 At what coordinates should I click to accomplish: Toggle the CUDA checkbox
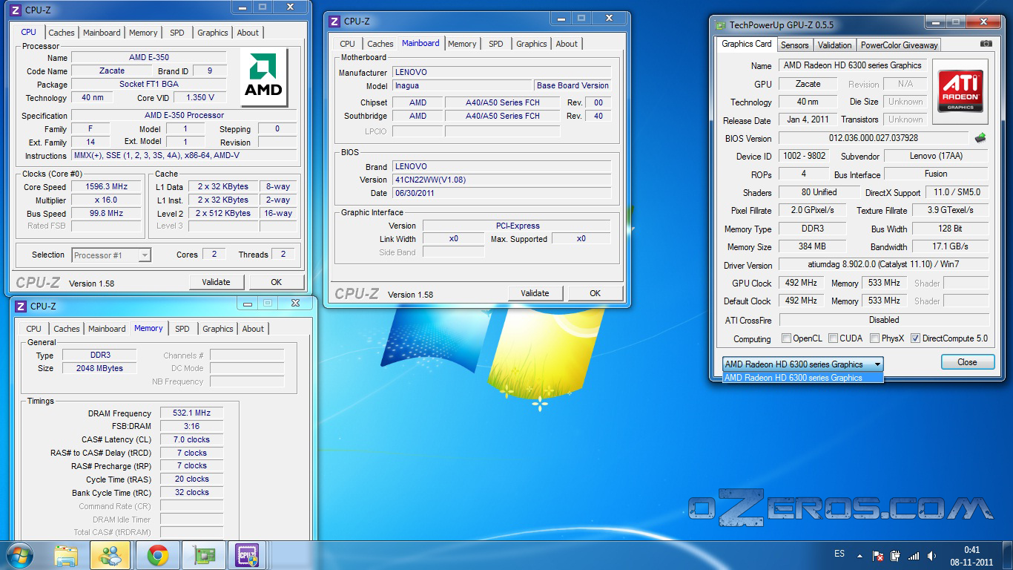click(834, 338)
